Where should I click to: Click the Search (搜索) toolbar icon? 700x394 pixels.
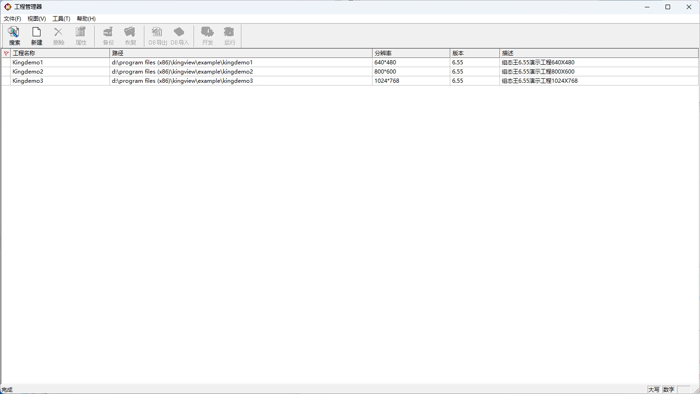tap(14, 35)
